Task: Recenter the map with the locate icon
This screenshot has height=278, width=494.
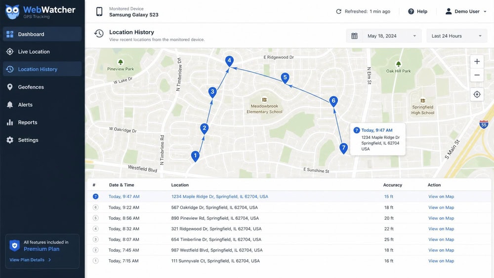Action: click(477, 94)
